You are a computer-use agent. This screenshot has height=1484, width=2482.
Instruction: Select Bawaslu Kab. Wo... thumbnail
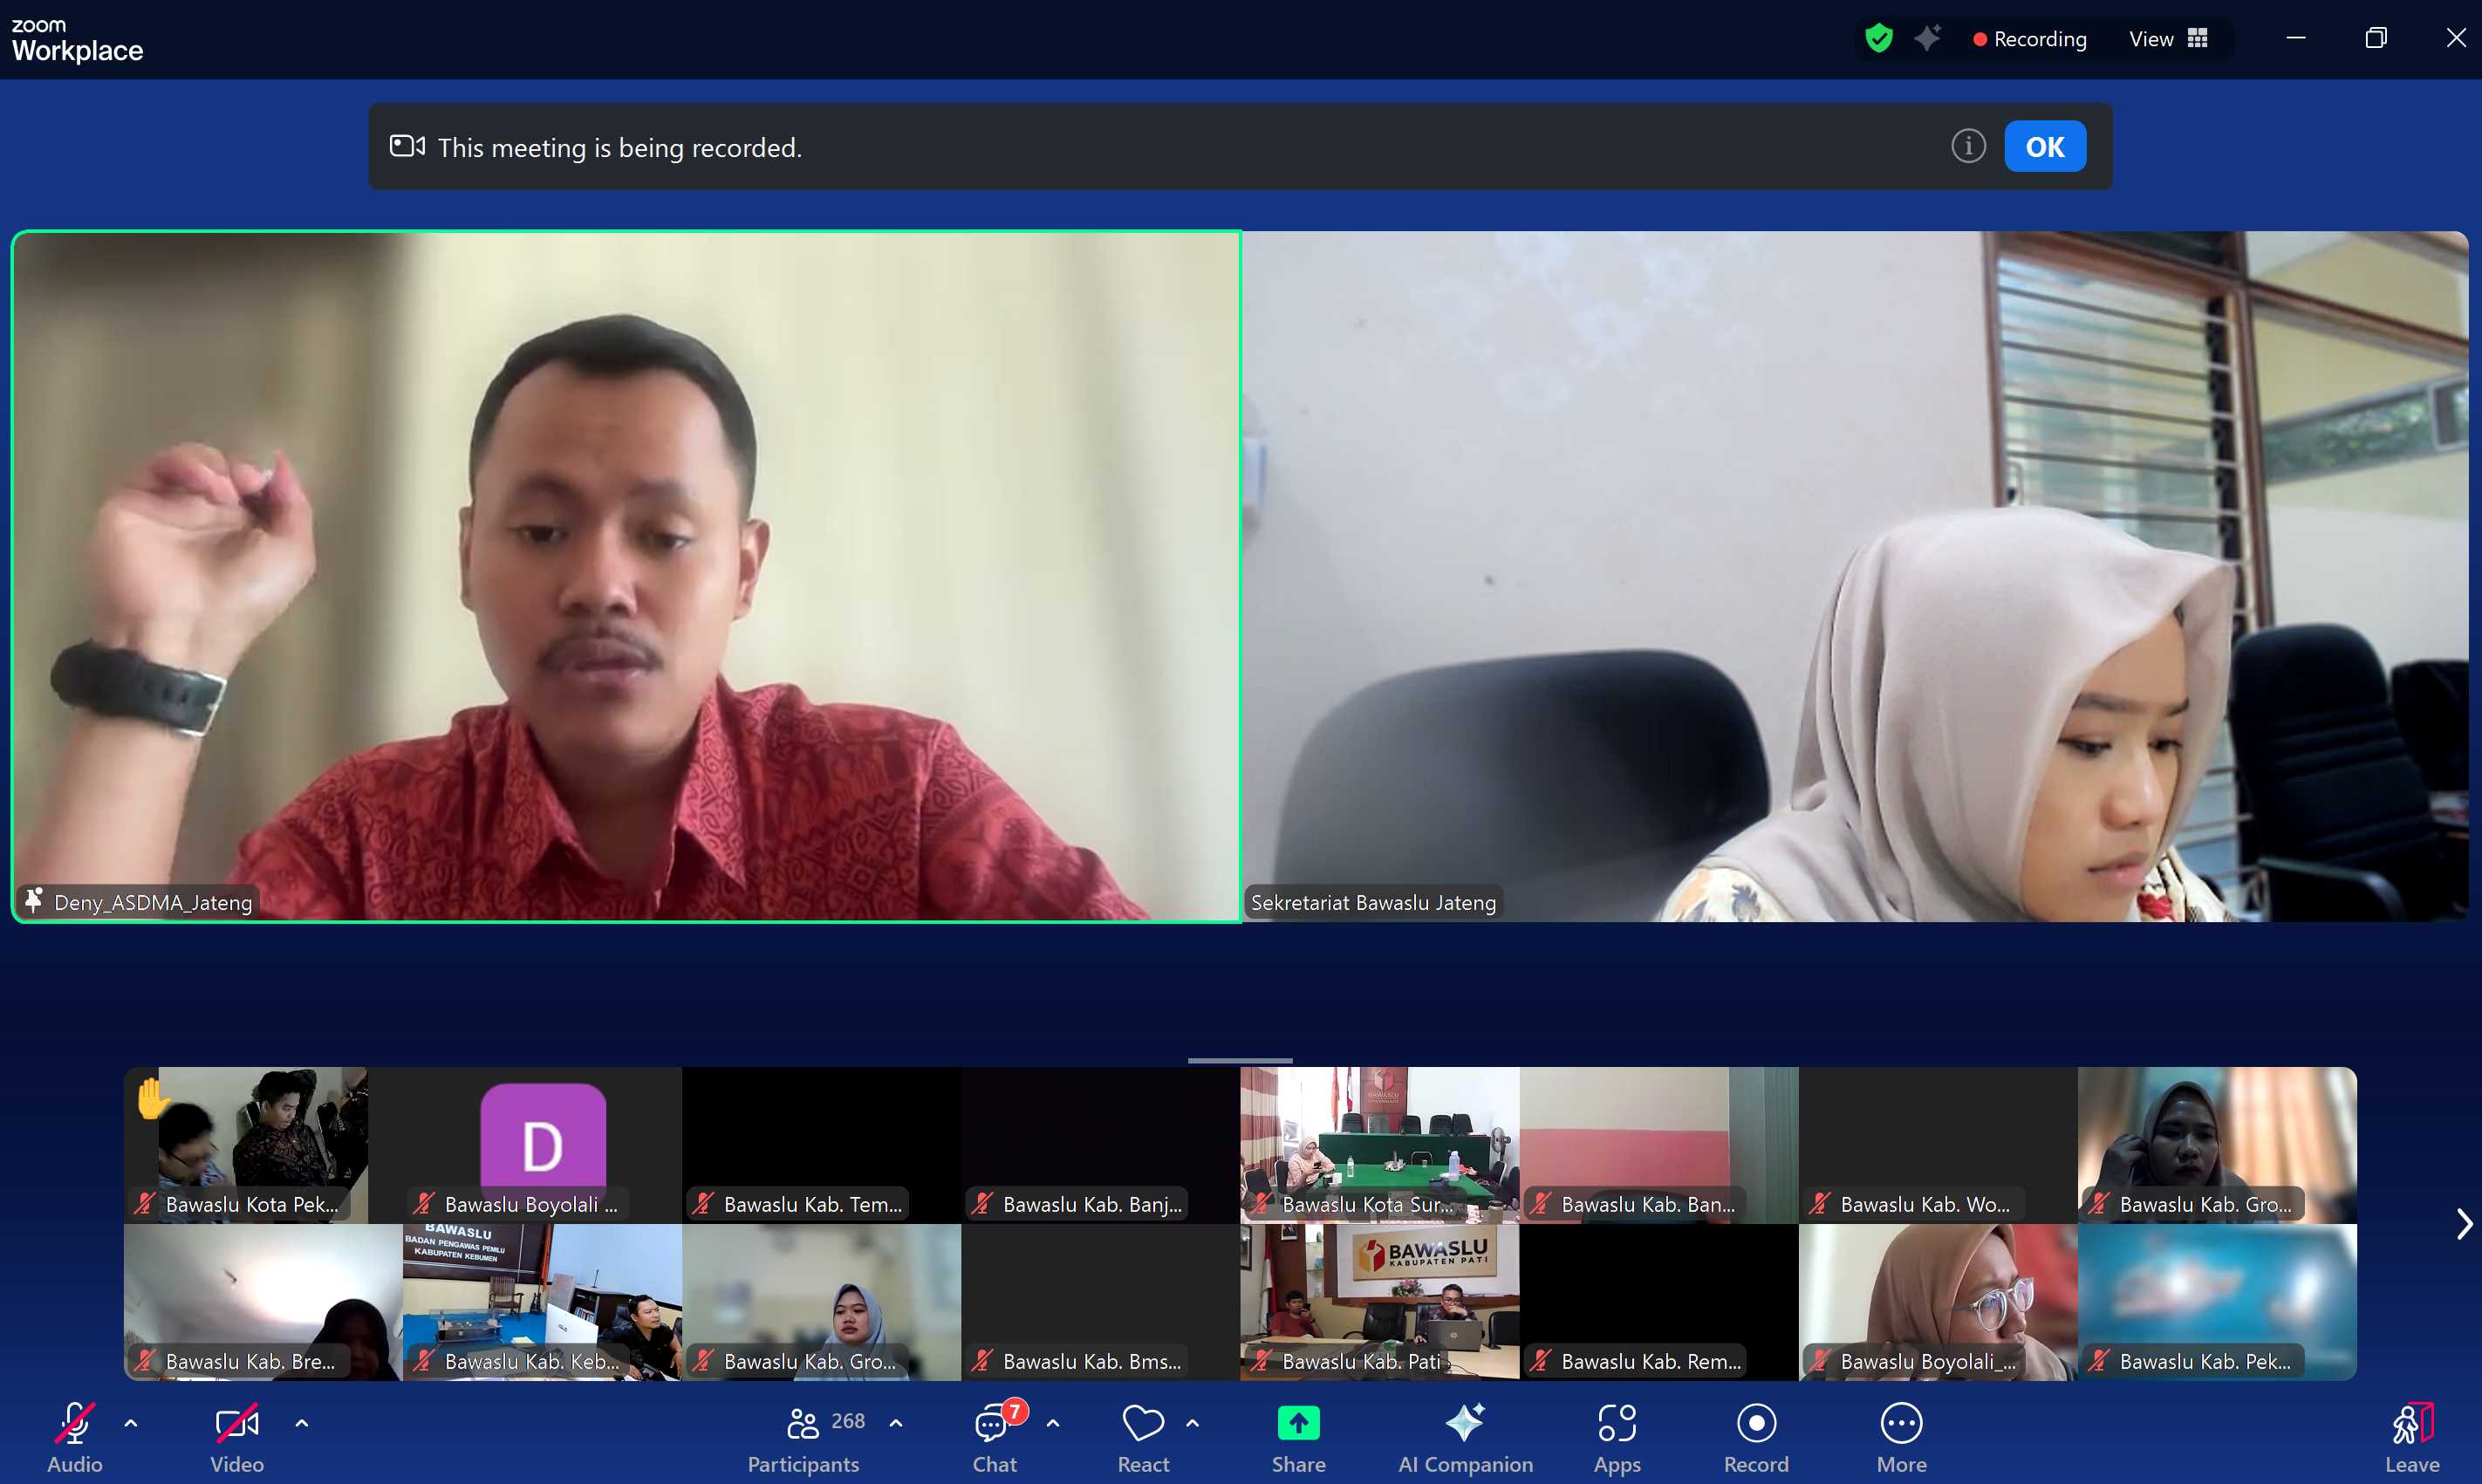click(1938, 1144)
